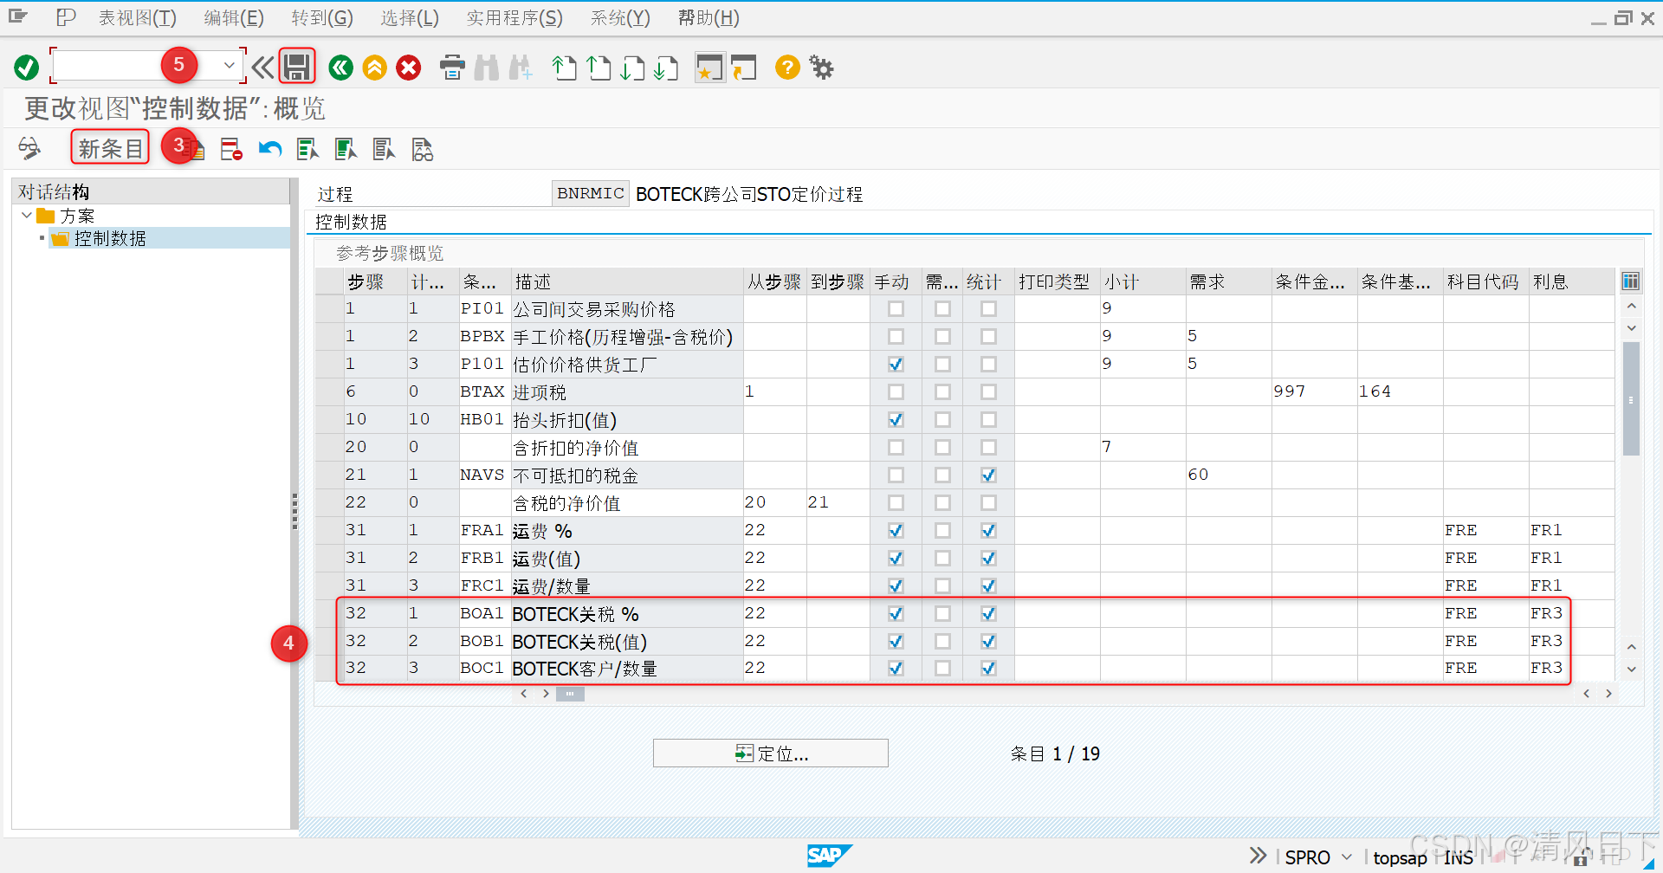This screenshot has width=1663, height=873.
Task: Click the green Enter checkmark icon
Action: pos(27,67)
